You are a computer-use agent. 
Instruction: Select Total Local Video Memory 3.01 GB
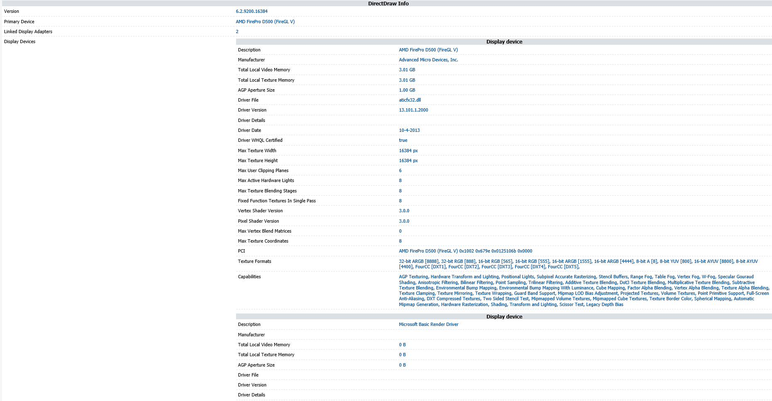click(407, 70)
